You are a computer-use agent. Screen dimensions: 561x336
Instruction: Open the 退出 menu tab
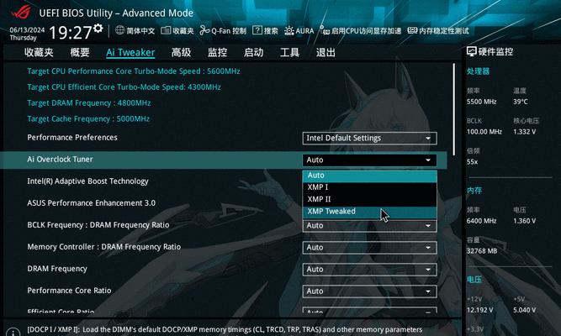[325, 53]
